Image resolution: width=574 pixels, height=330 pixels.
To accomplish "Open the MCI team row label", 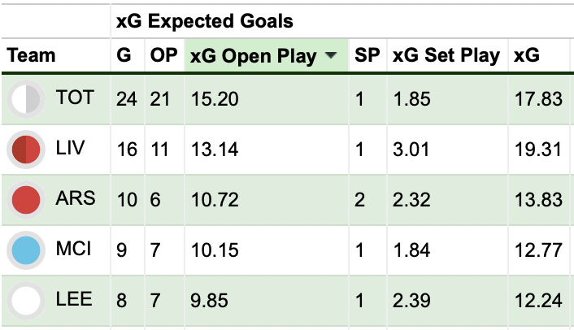I will [73, 249].
